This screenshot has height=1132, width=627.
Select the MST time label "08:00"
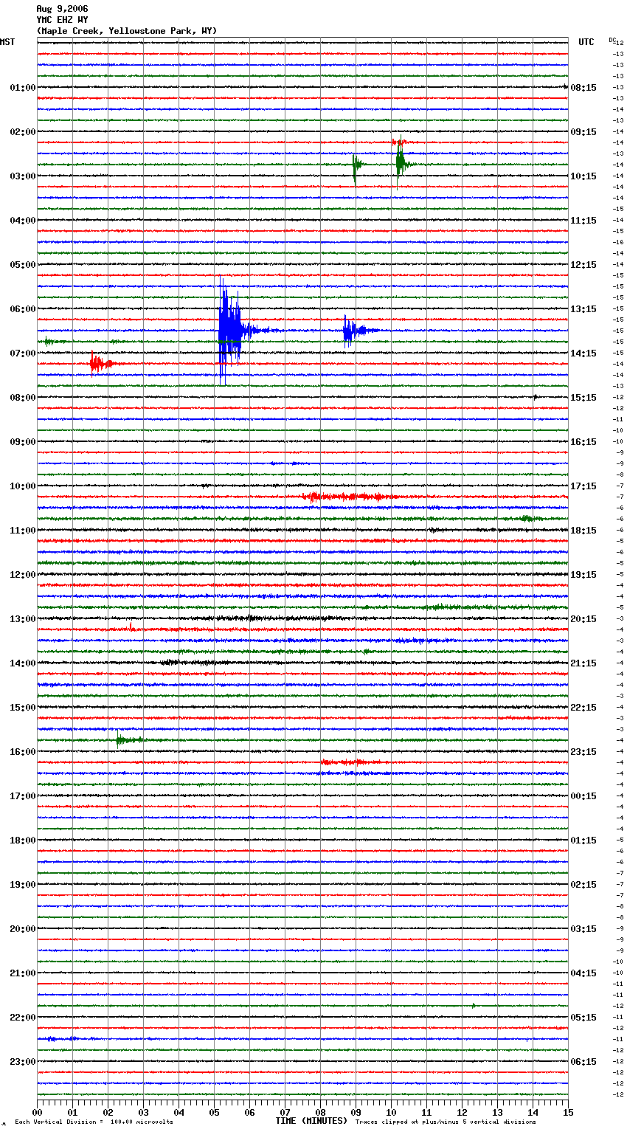pyautogui.click(x=23, y=398)
